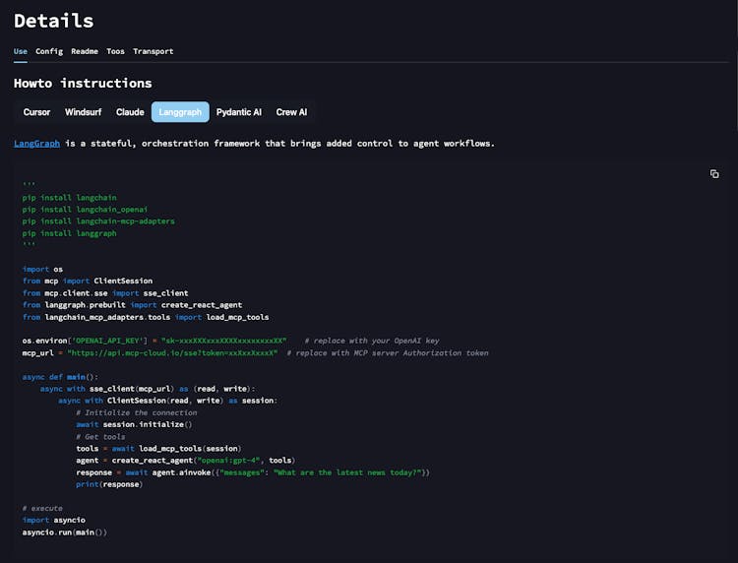Open the Config tab

[49, 51]
